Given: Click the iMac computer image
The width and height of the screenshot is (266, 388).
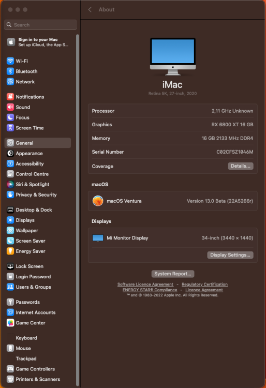Looking at the screenshot, I should click(x=173, y=57).
